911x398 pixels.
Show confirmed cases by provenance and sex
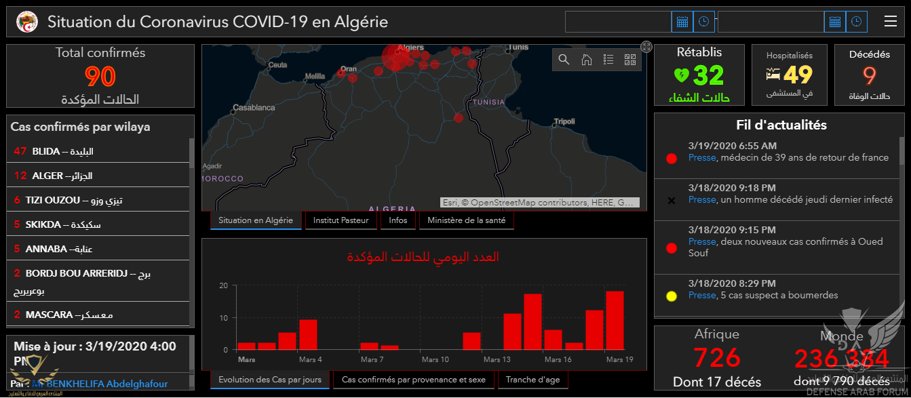pos(414,380)
